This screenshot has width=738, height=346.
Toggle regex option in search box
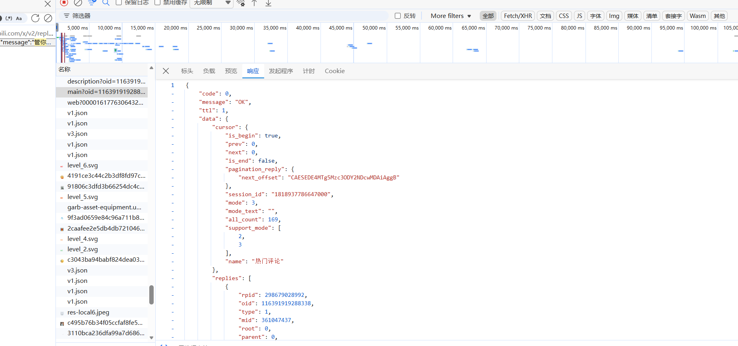pos(9,18)
